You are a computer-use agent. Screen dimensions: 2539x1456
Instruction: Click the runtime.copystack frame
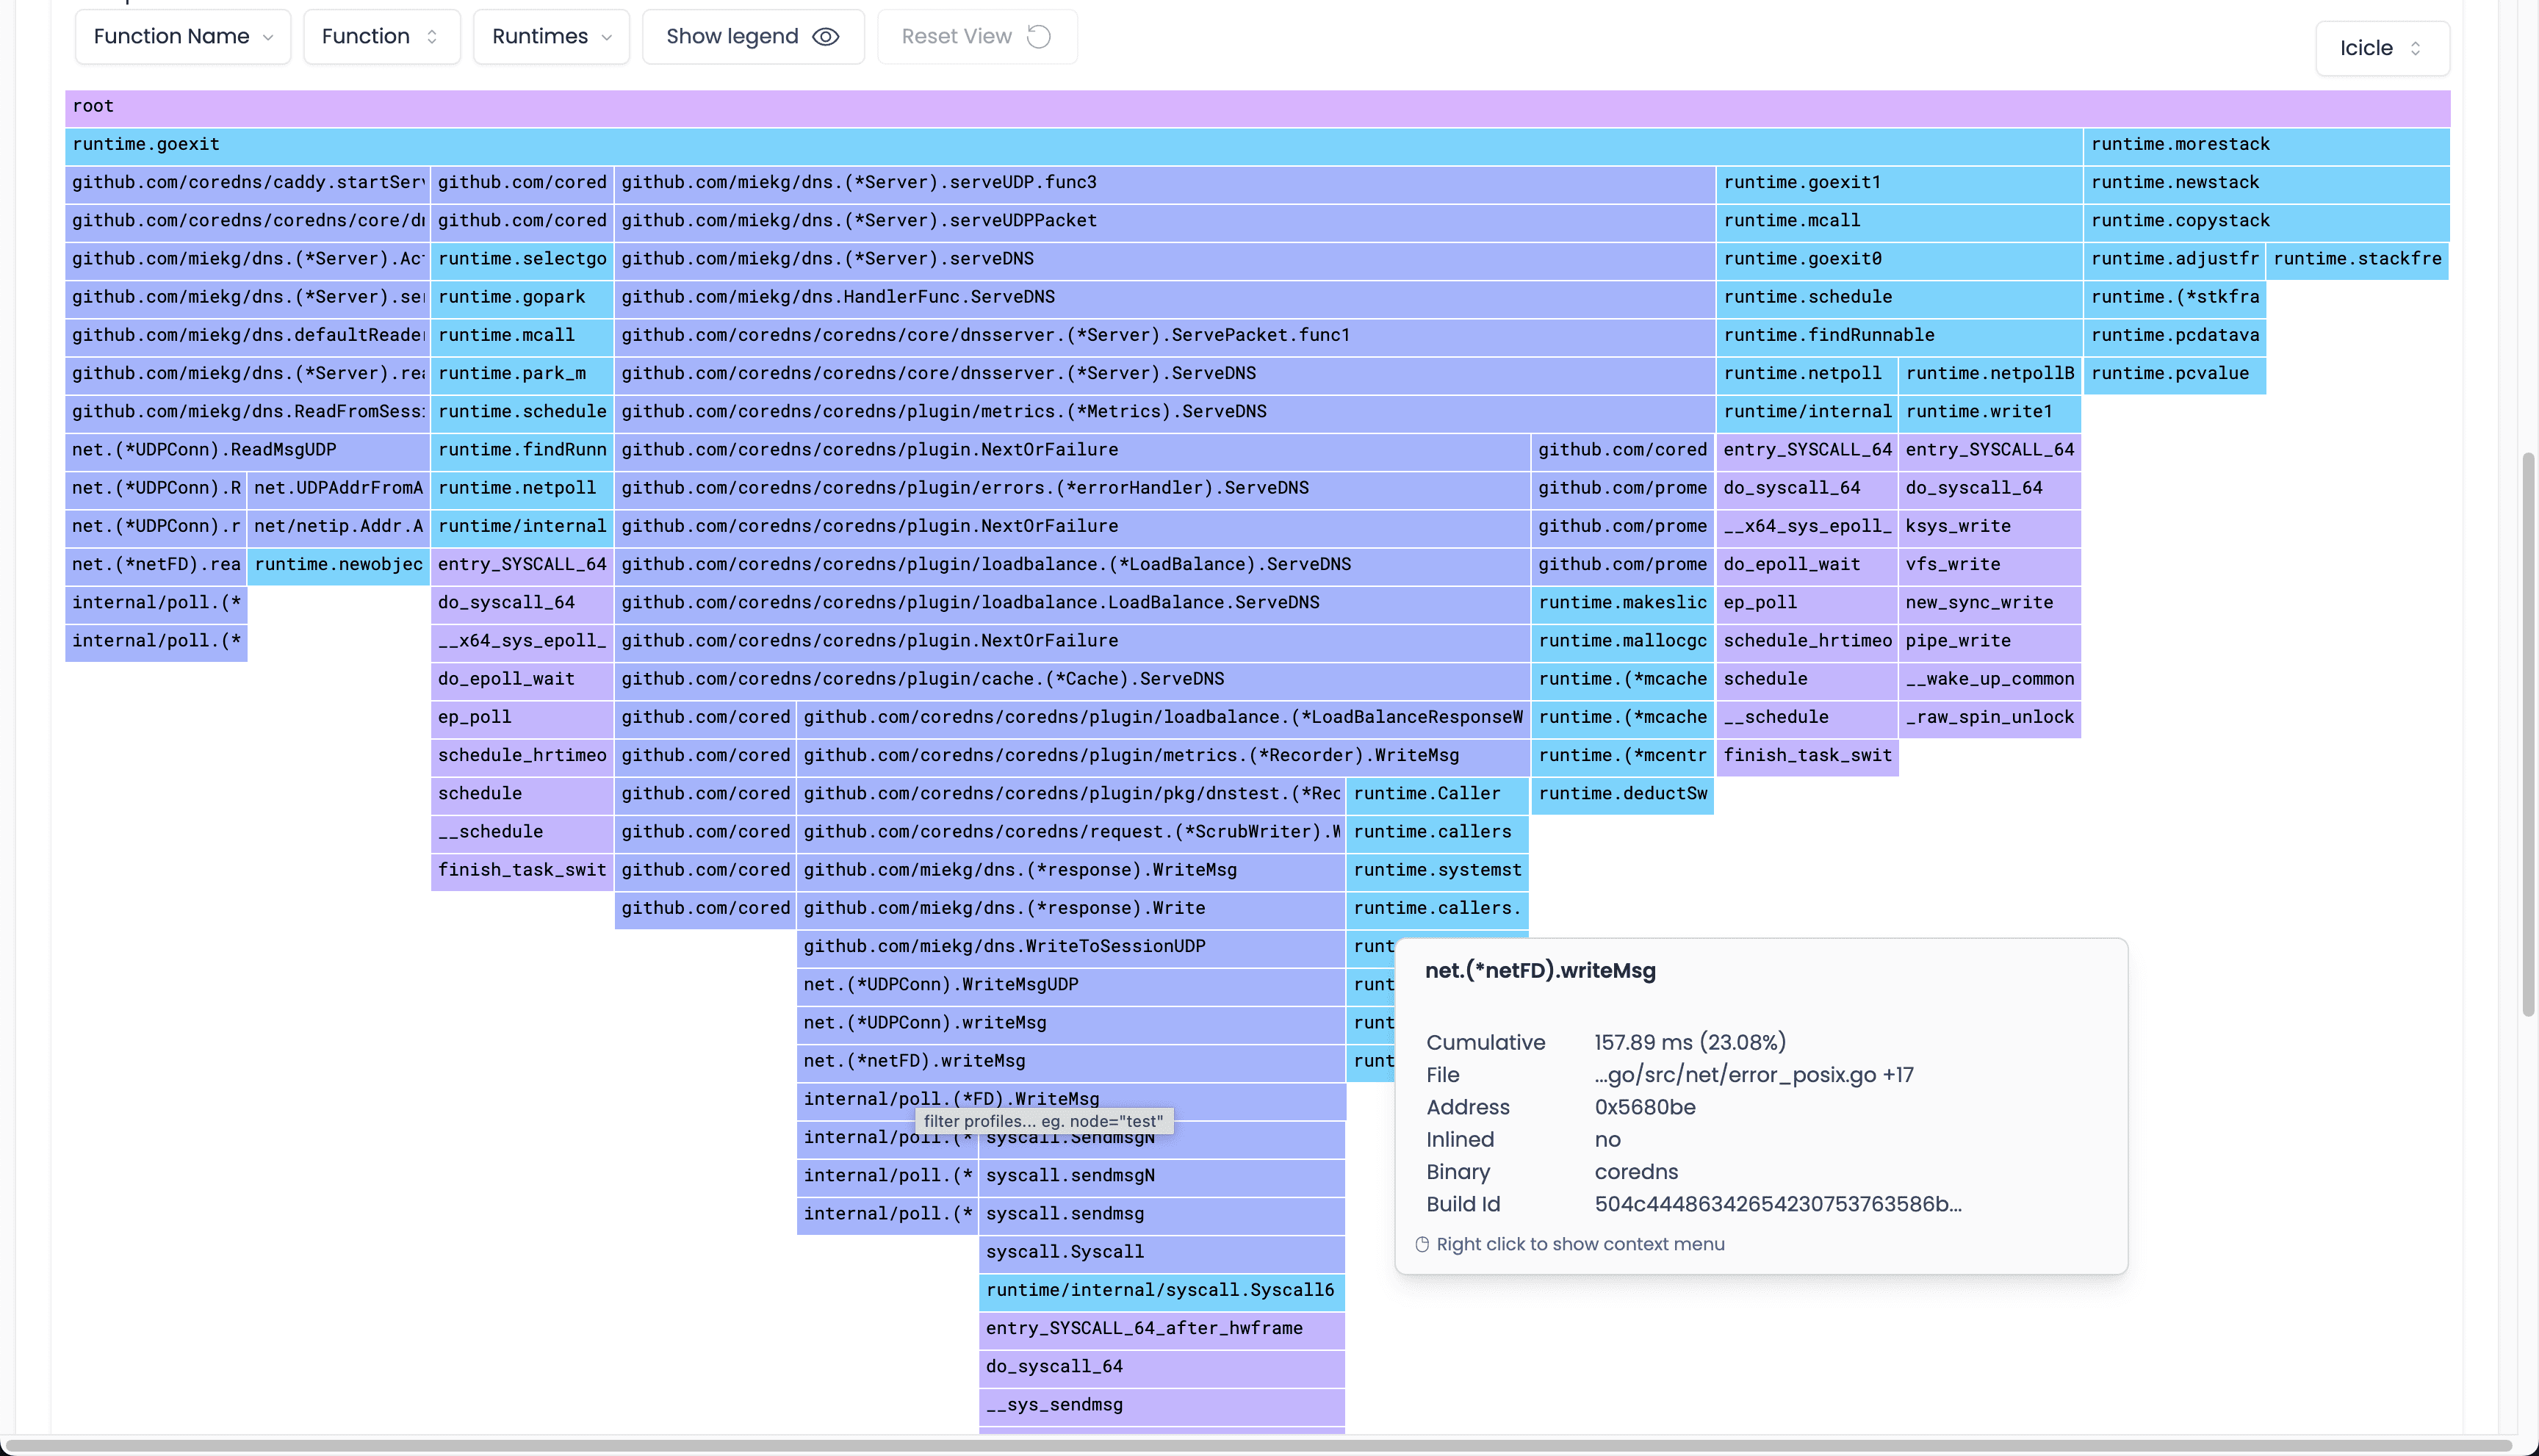pos(2264,221)
